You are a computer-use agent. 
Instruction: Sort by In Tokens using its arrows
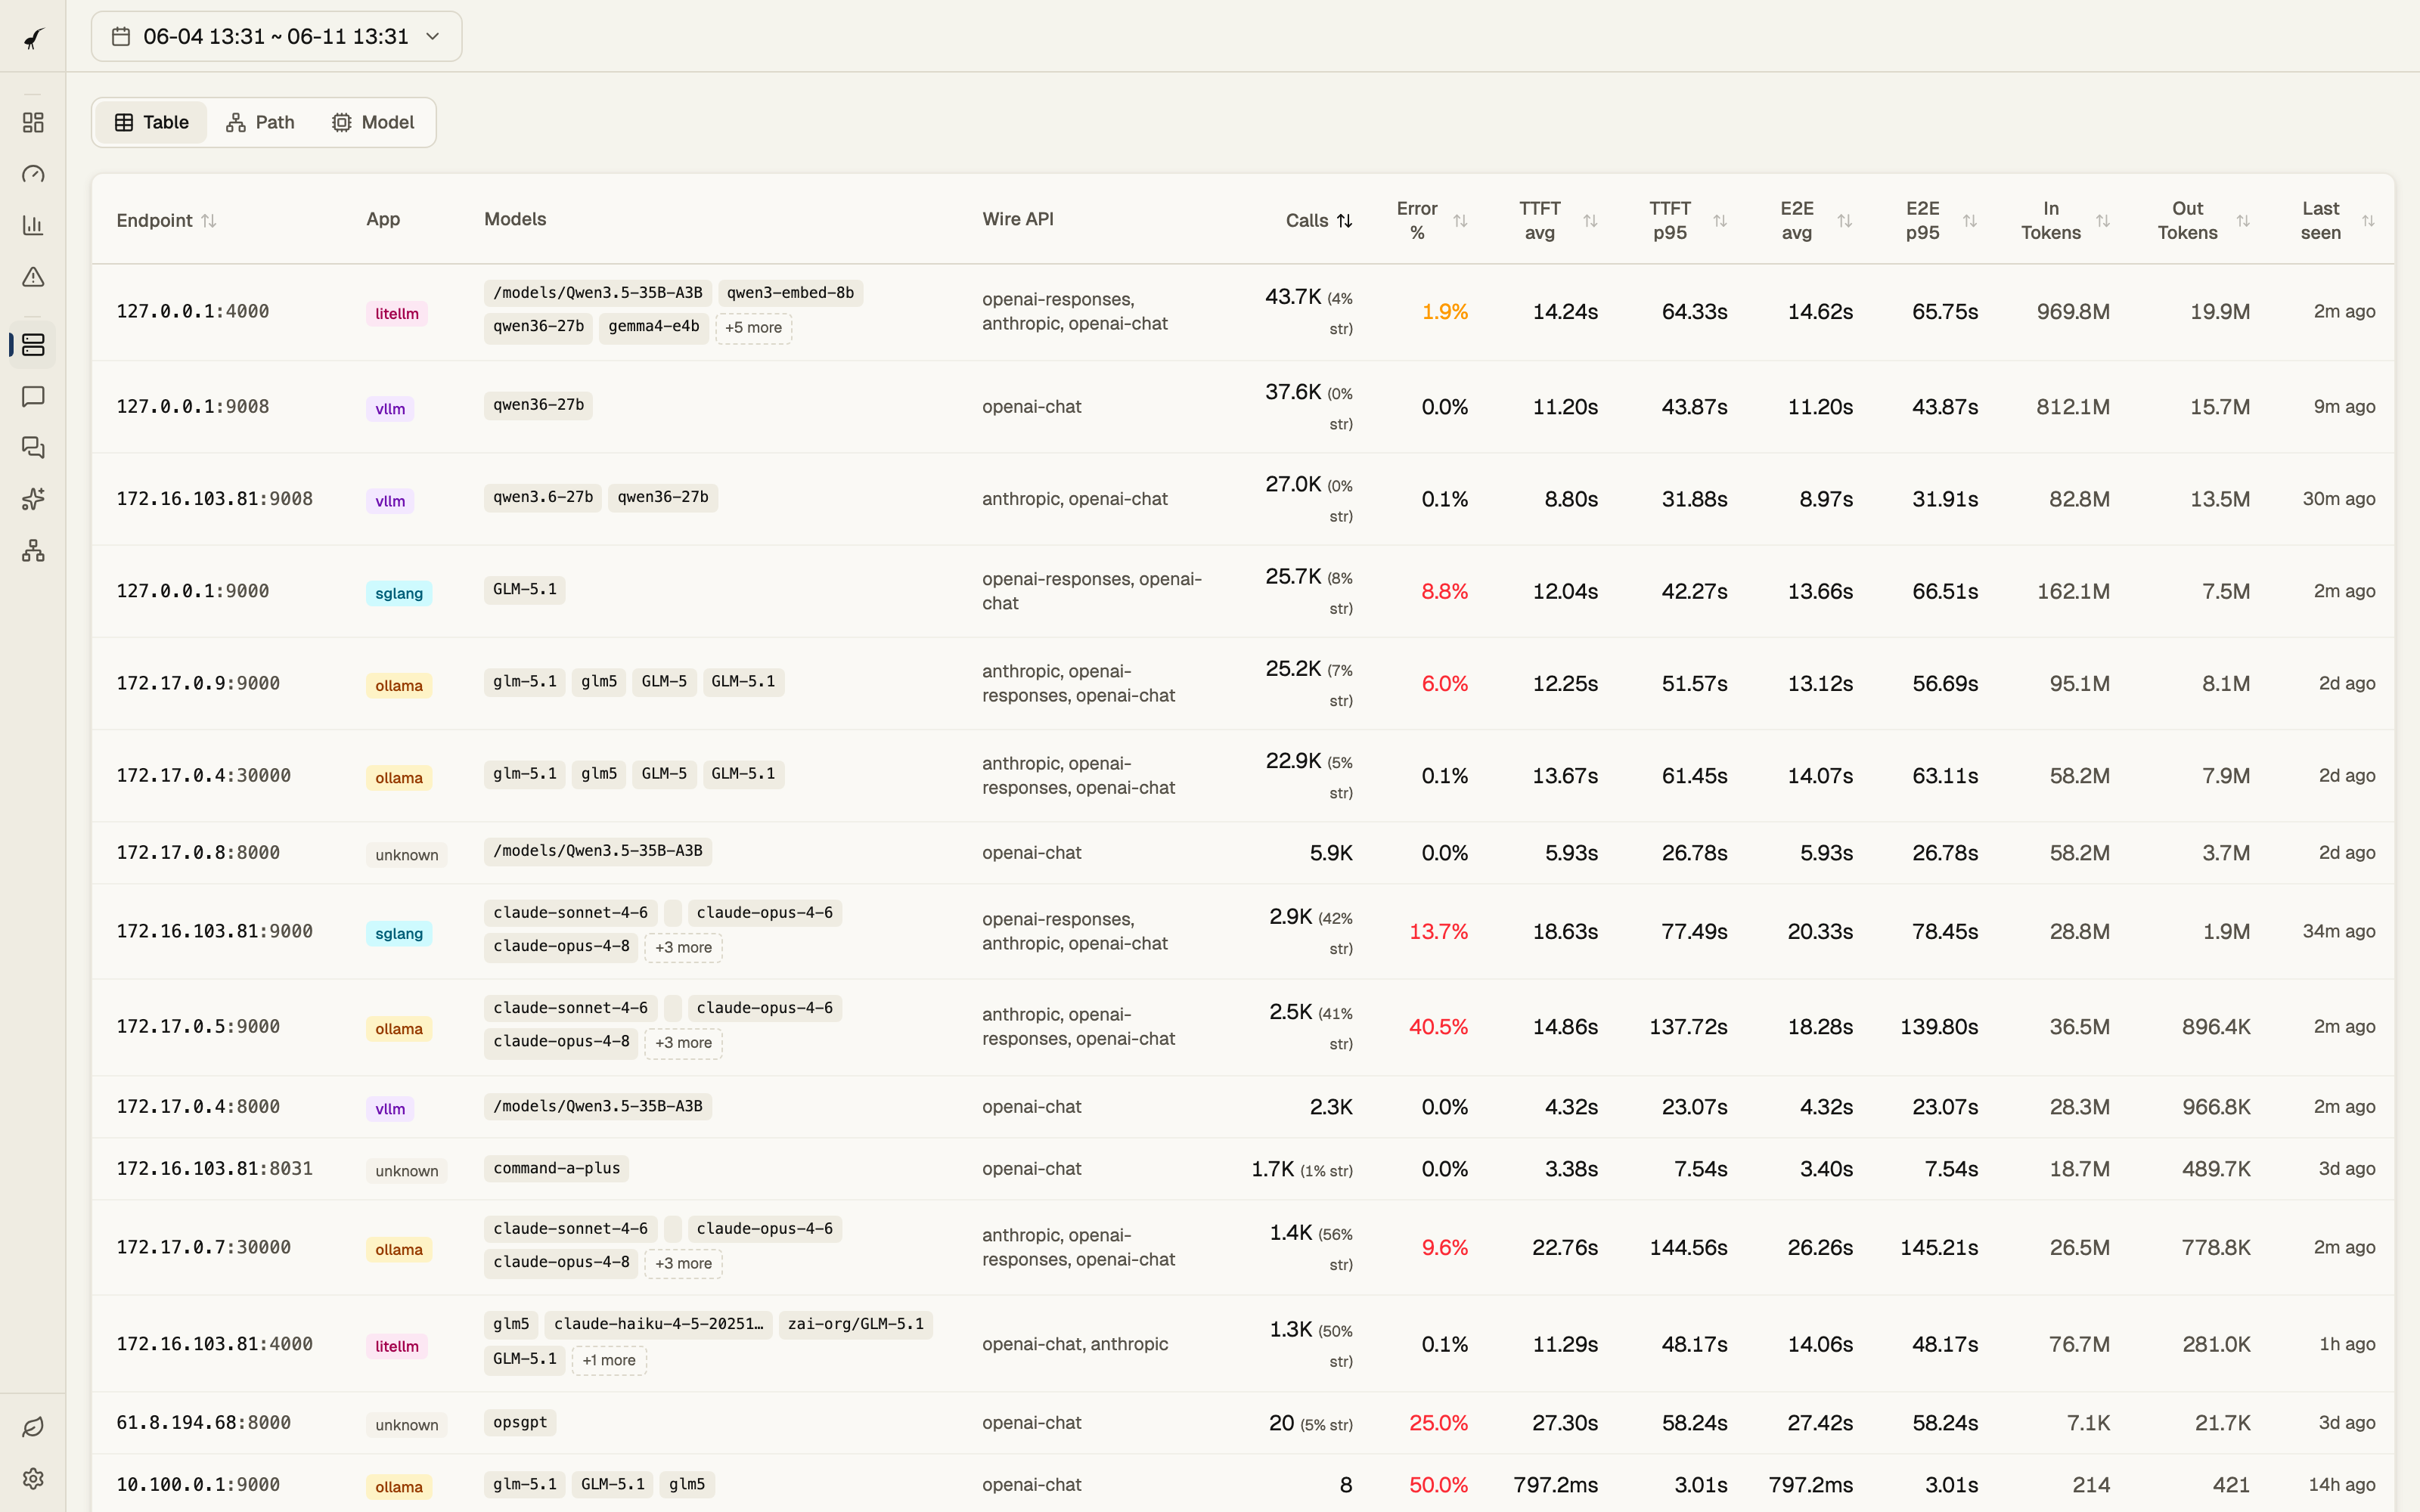pos(2103,221)
